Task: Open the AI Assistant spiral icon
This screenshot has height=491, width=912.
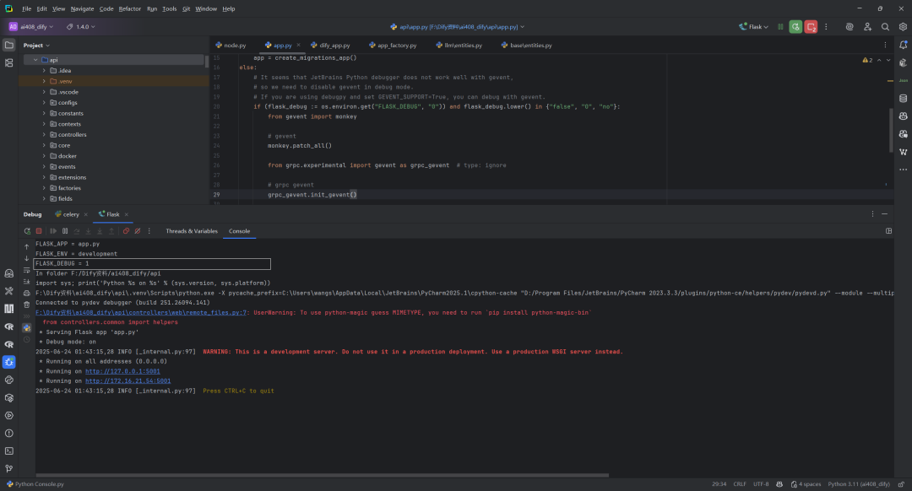Action: click(850, 27)
